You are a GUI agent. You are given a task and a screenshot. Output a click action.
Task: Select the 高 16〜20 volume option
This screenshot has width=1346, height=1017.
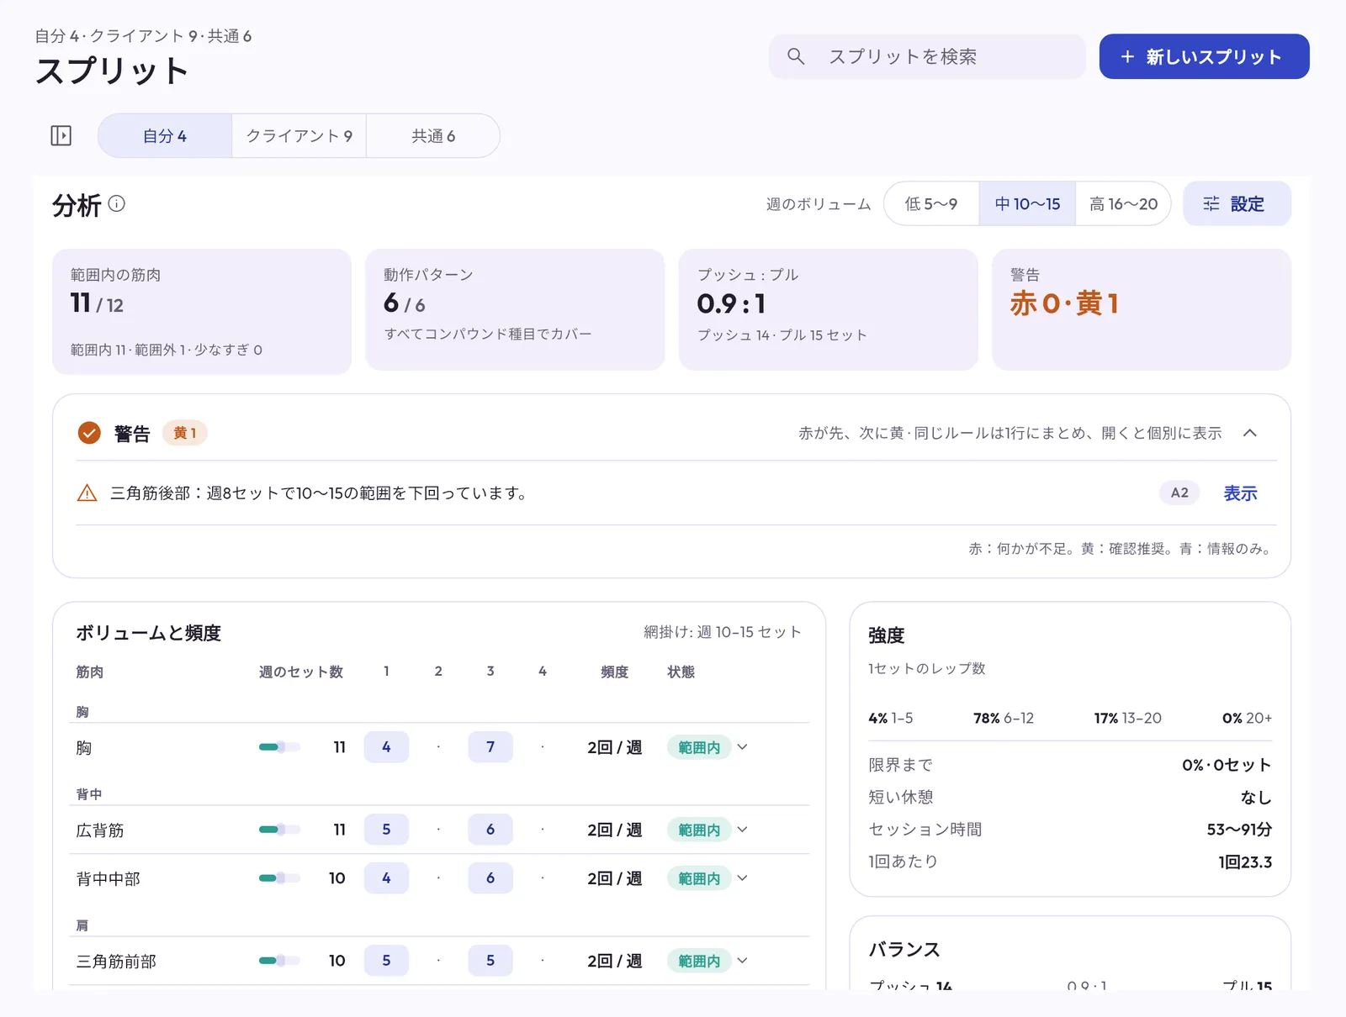click(x=1123, y=203)
